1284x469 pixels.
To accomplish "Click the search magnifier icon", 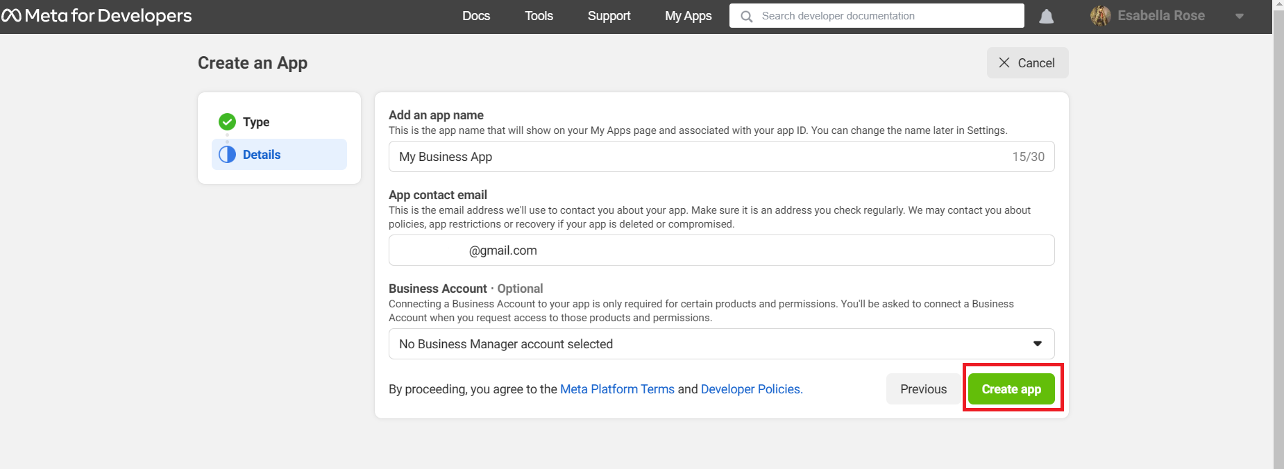I will tap(747, 16).
